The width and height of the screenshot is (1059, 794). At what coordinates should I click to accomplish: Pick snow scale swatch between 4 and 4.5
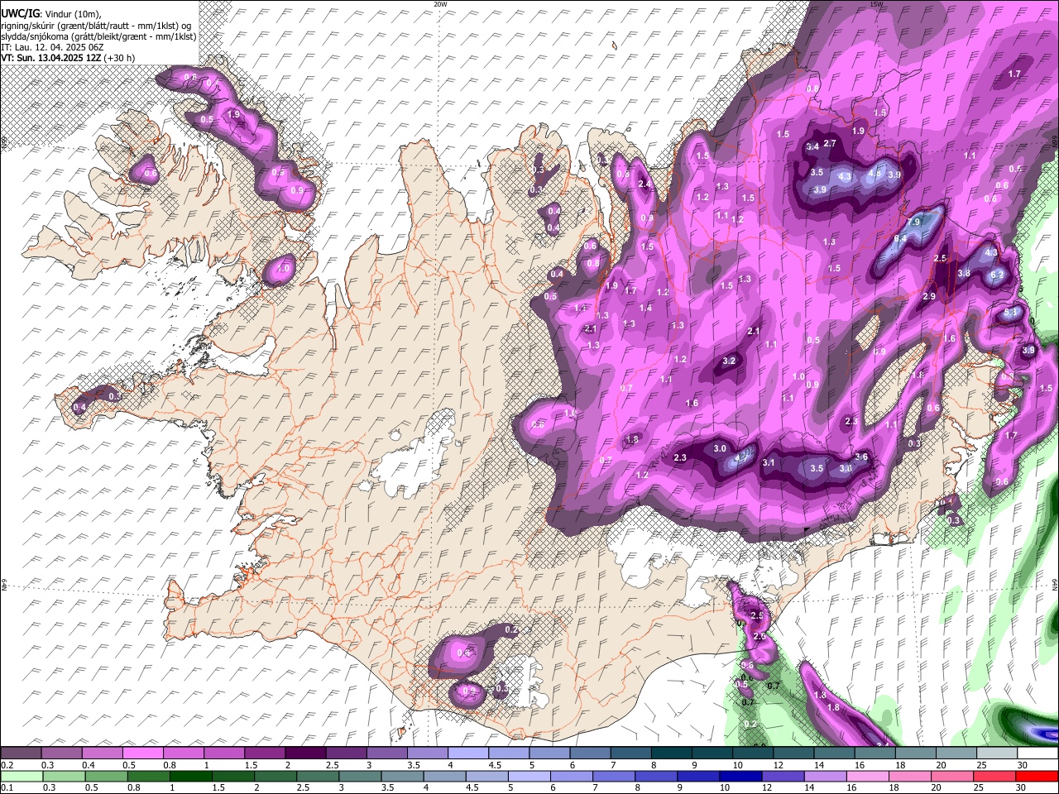[467, 753]
